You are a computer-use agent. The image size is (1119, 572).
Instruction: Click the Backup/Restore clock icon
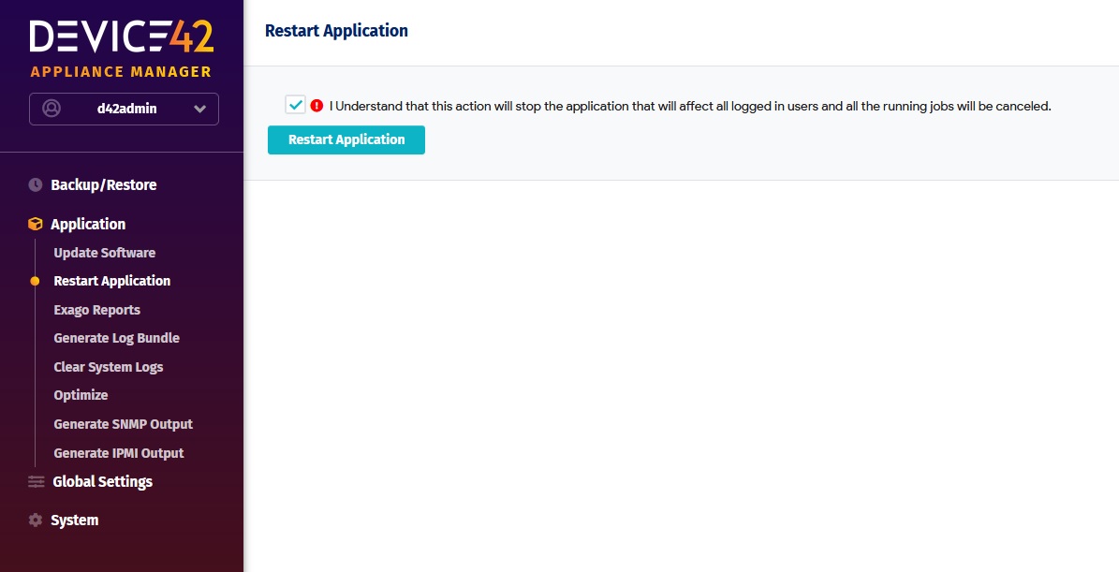click(36, 185)
